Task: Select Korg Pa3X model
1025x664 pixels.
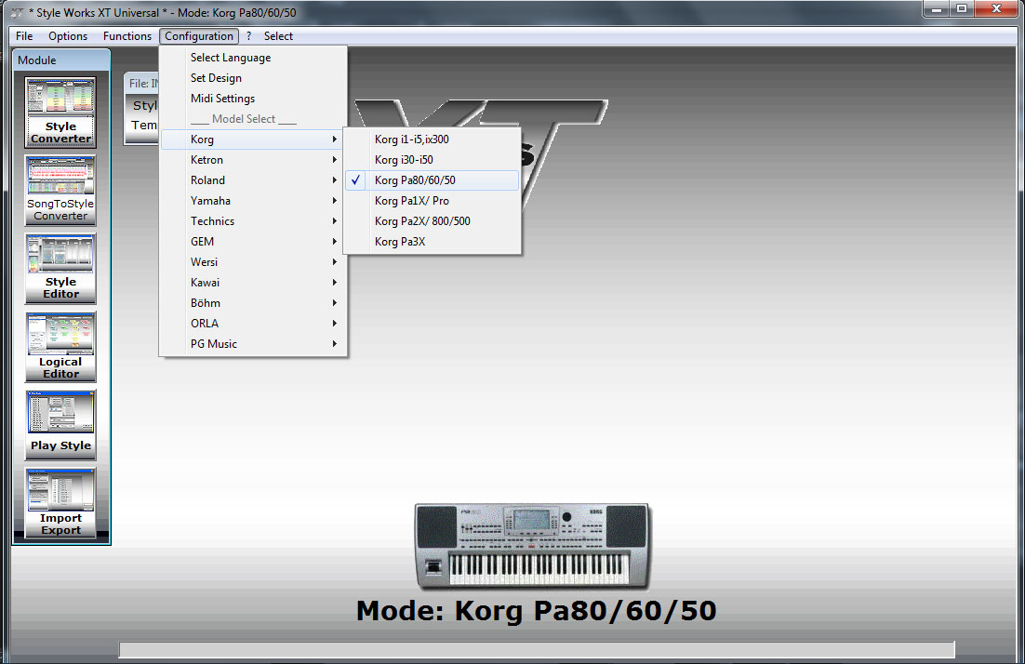Action: pos(433,241)
